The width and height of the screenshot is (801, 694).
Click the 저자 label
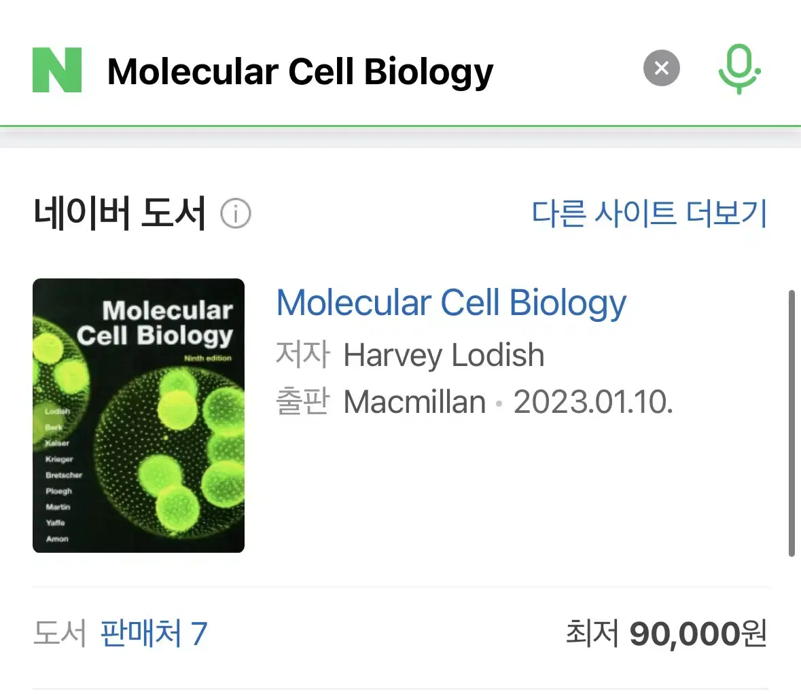coord(303,354)
